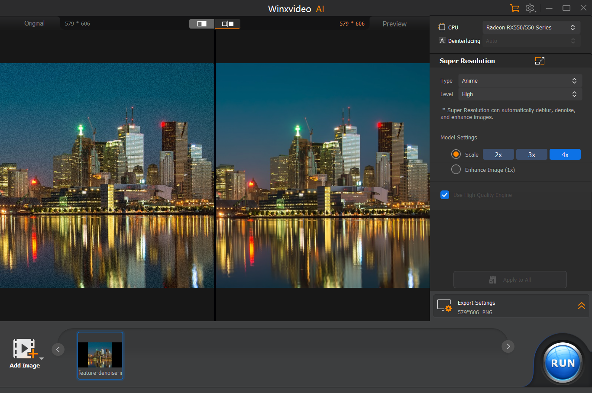Open the shopping cart icon
Image resolution: width=592 pixels, height=393 pixels.
(x=514, y=8)
